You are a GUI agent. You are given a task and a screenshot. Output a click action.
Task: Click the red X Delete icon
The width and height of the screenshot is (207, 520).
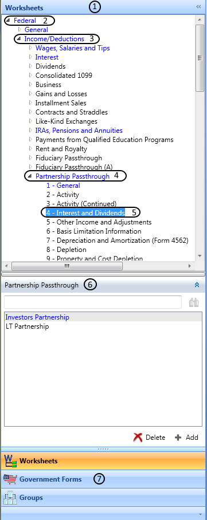pos(138,438)
